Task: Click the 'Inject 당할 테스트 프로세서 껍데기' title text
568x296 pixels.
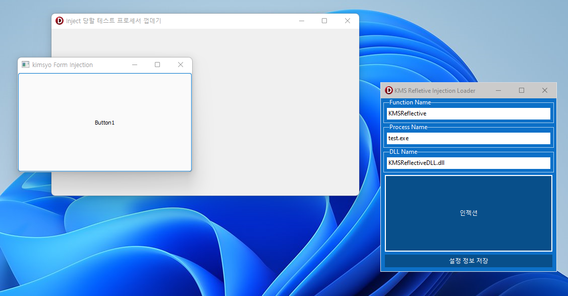Action: (113, 21)
